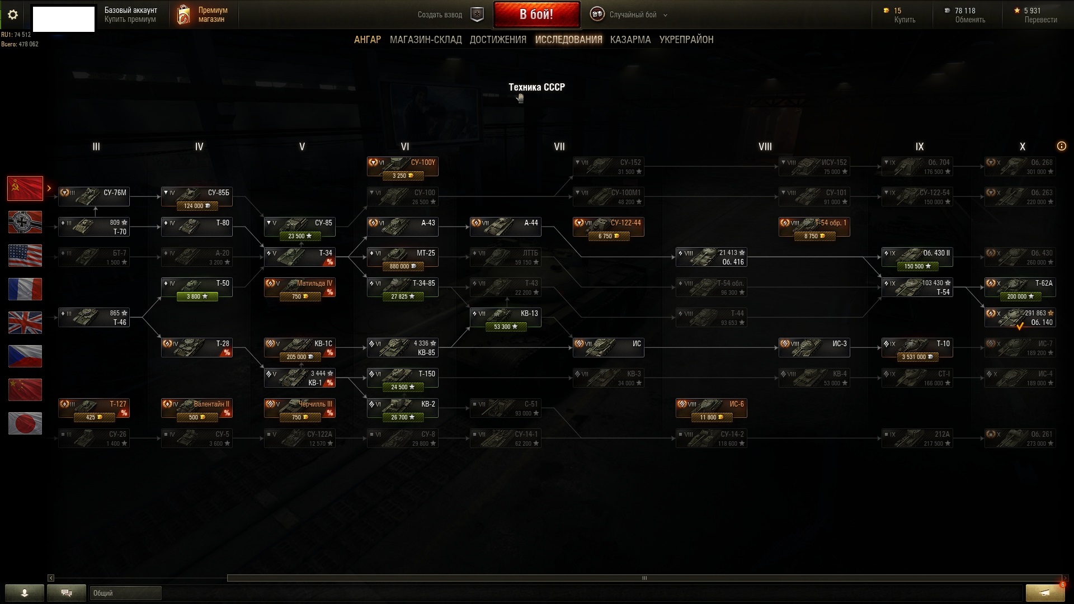Click the left arrow of horizontal scrollbar

tap(51, 578)
